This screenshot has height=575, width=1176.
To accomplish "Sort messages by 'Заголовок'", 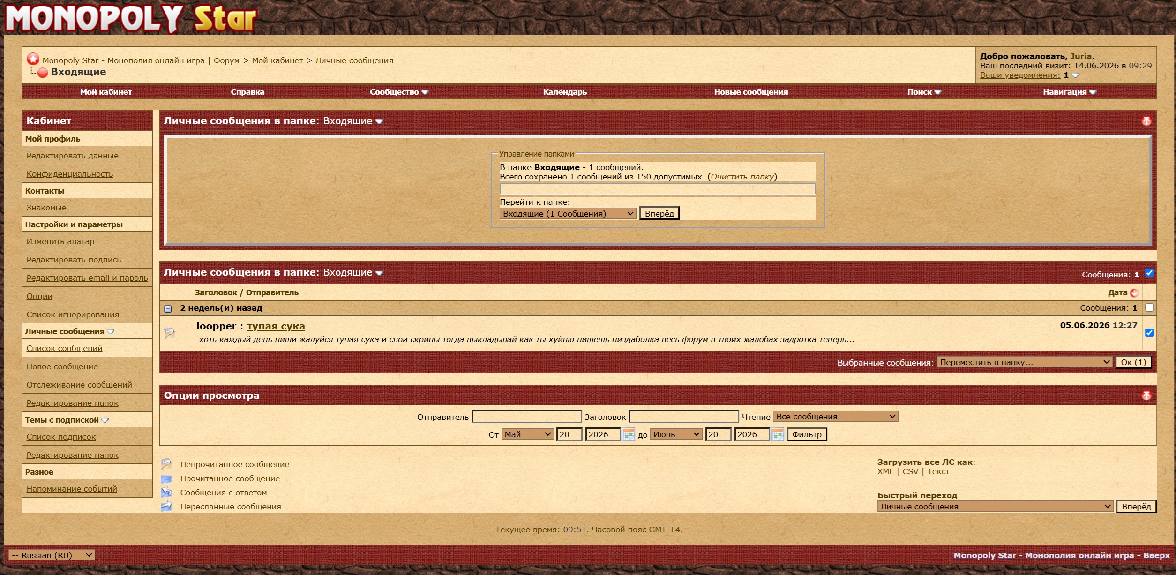I will point(216,292).
